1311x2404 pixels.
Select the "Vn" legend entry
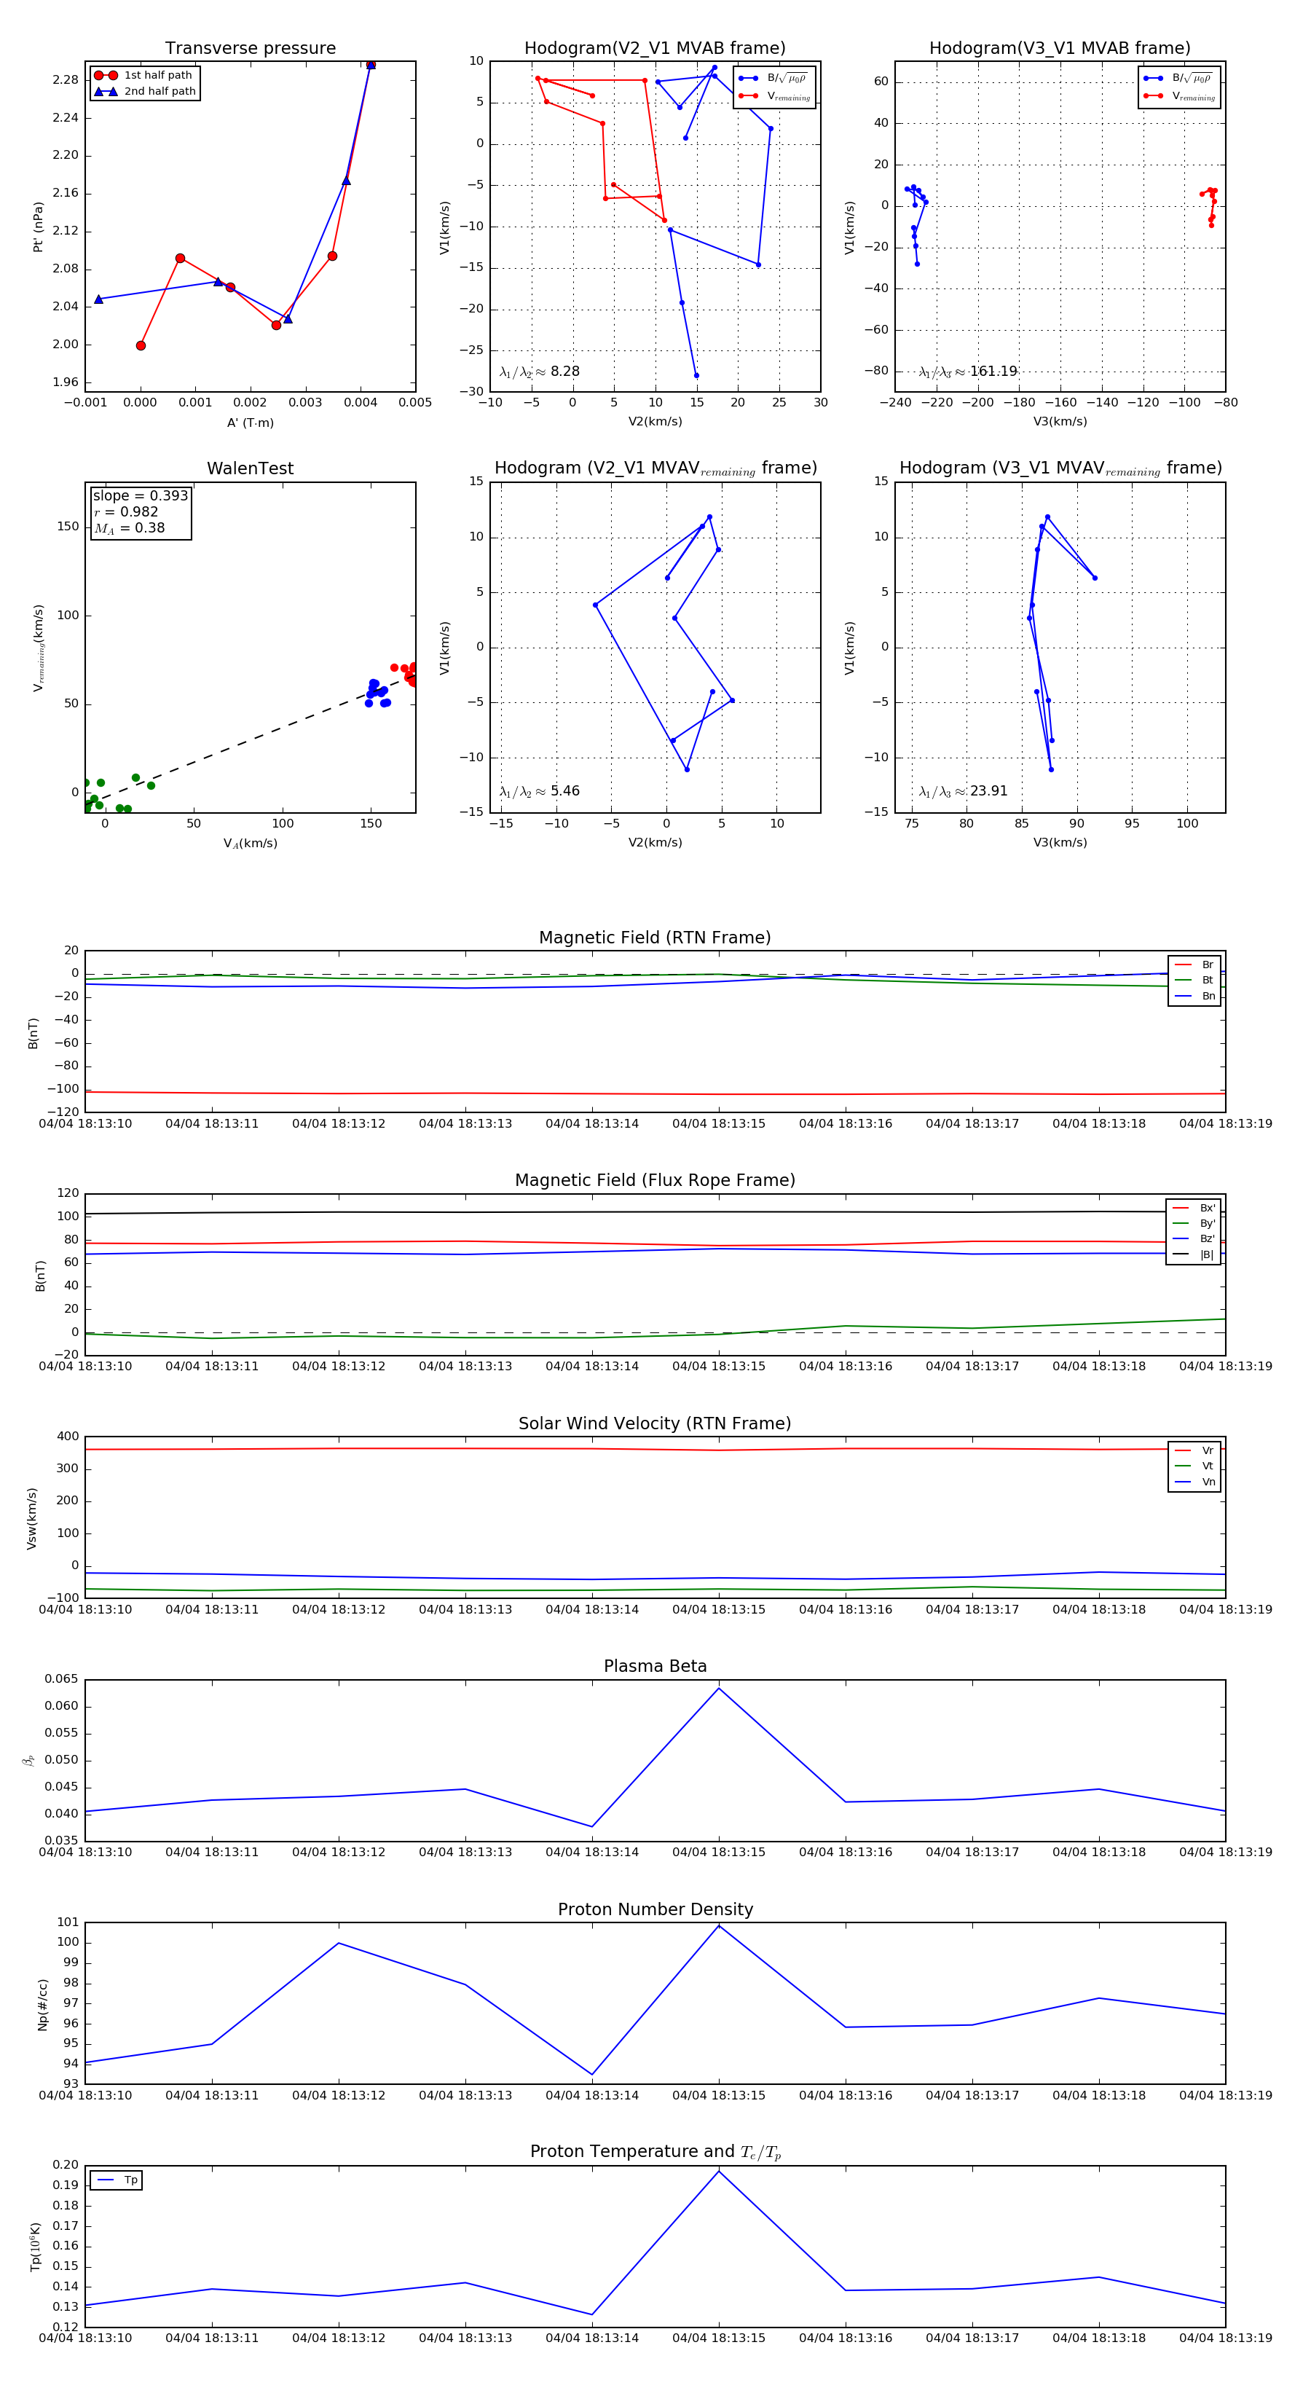tap(1194, 1482)
